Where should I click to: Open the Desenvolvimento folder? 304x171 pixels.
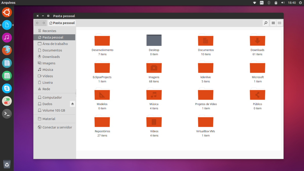(x=102, y=40)
